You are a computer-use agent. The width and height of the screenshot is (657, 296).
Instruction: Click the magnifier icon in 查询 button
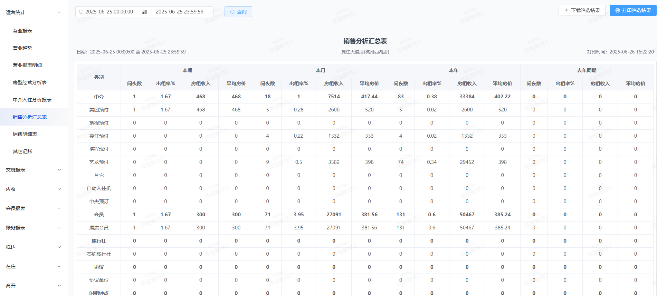point(232,12)
